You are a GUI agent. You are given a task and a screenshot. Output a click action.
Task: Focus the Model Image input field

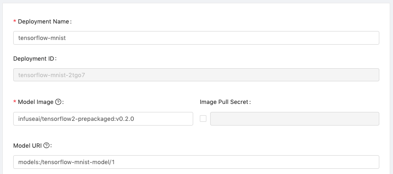click(103, 119)
